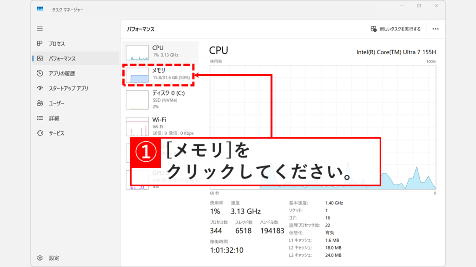476x267 pixels.
Task: Expand the navigation sidebar with the hamburger menu
Action: pos(40,28)
